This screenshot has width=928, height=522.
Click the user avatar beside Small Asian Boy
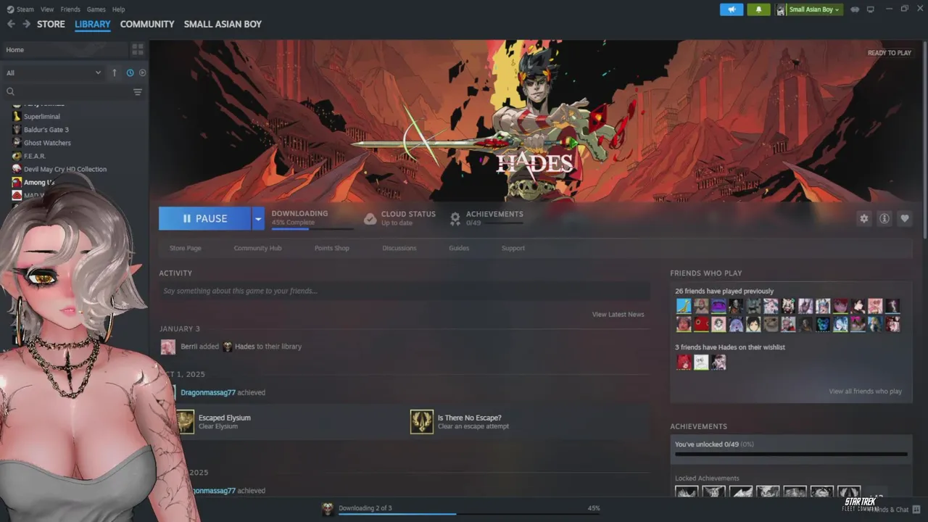click(781, 9)
